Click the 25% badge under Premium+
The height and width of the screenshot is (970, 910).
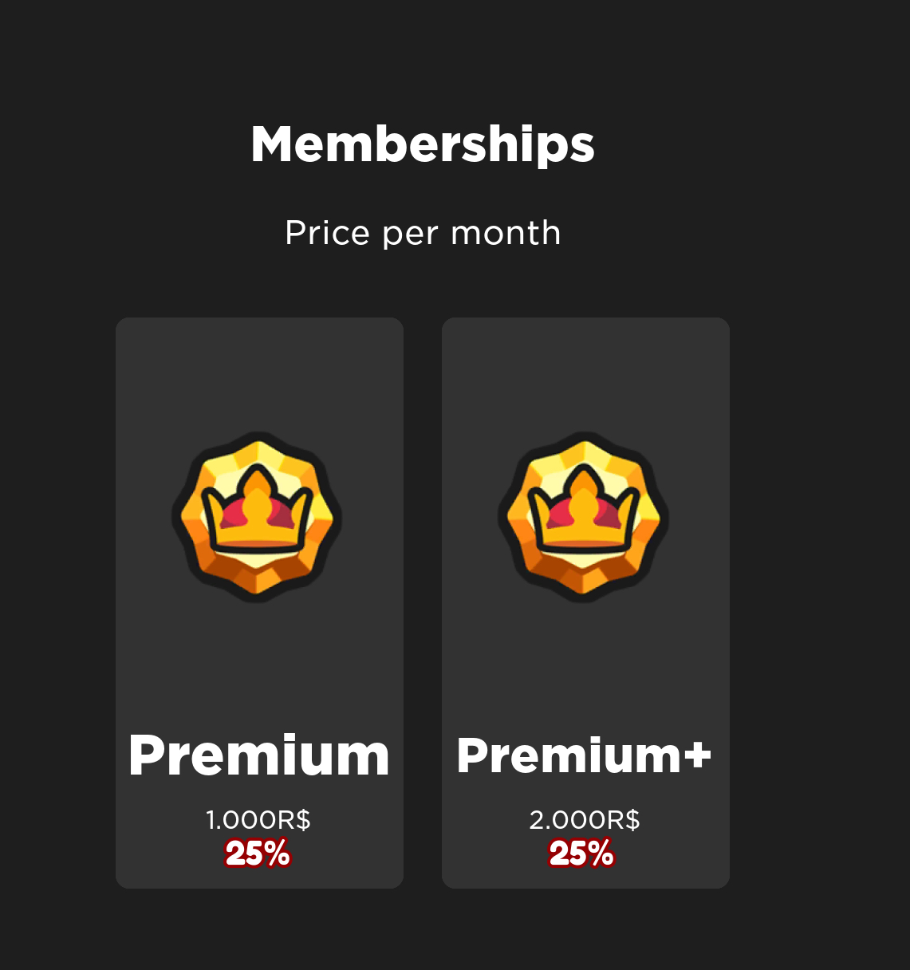coord(581,854)
